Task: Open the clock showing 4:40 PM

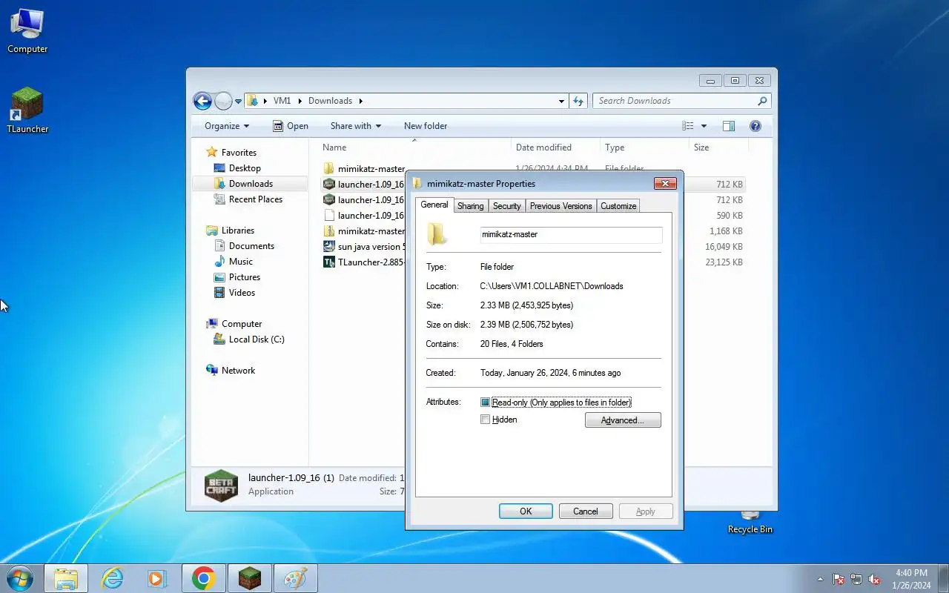Action: (x=911, y=579)
